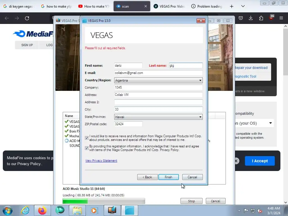Select the Mocha row in installer list
Image resolution: width=288 pixels, height=216 pixels.
pyautogui.click(x=72, y=136)
